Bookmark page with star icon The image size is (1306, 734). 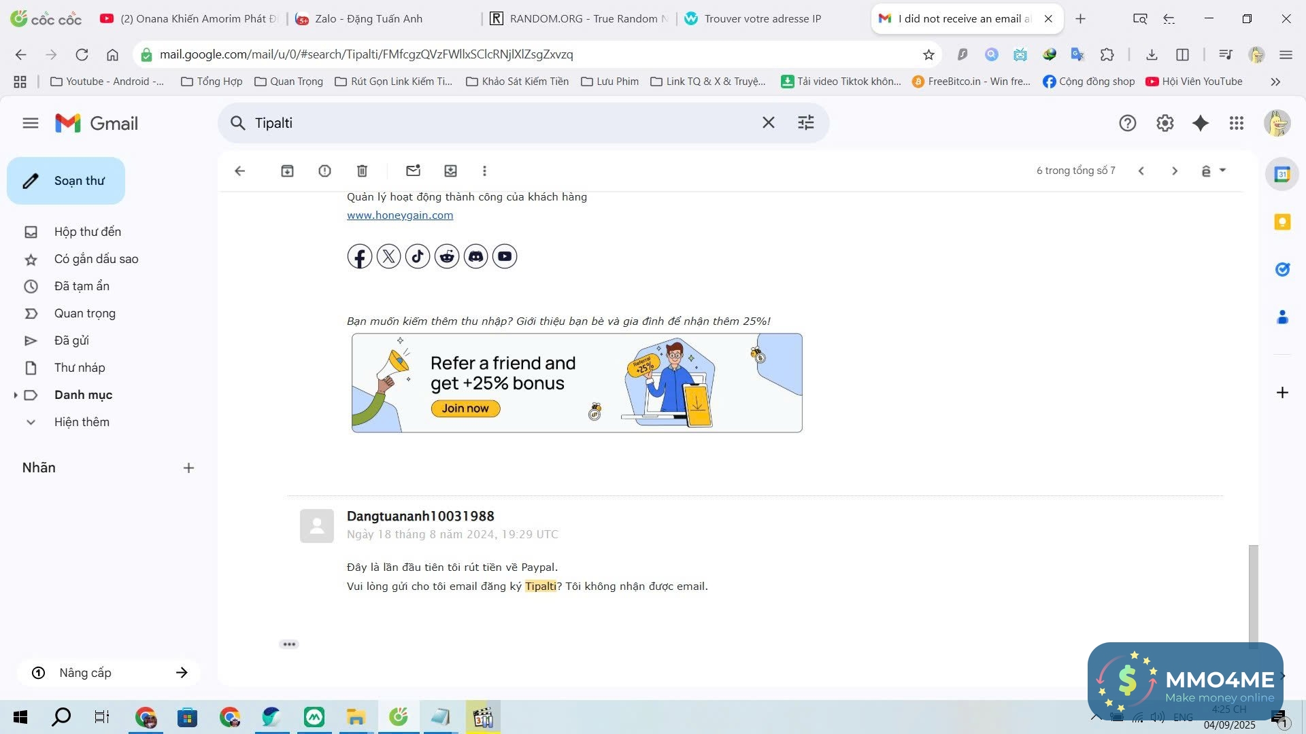click(x=928, y=54)
